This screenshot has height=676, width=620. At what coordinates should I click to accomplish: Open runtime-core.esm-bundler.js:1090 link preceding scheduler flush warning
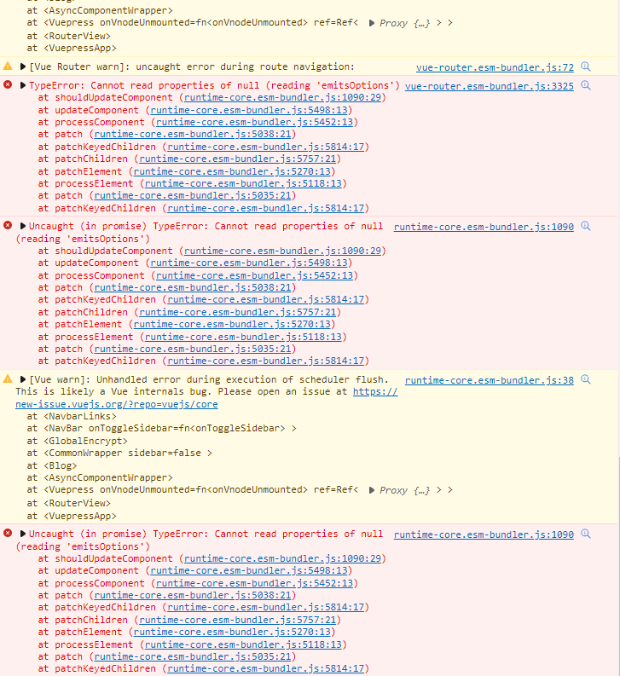(x=484, y=227)
